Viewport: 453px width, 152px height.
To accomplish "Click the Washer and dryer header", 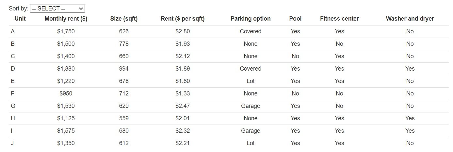I will click(410, 19).
